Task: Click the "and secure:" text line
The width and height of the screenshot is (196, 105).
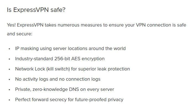Action: coord(20,34)
